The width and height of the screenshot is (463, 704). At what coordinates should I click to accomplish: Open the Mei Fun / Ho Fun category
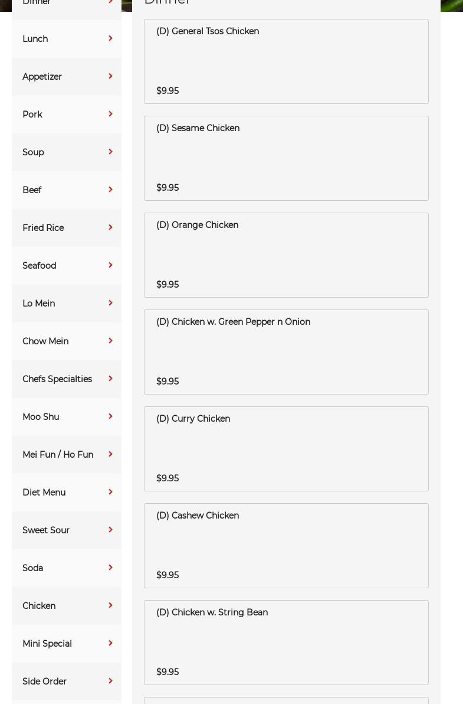pyautogui.click(x=58, y=455)
